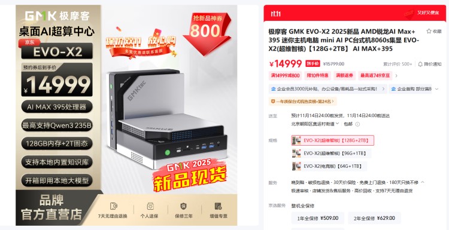Select the EVO-X2 128G+2TB option
The width and height of the screenshot is (449, 230).
pos(333,140)
